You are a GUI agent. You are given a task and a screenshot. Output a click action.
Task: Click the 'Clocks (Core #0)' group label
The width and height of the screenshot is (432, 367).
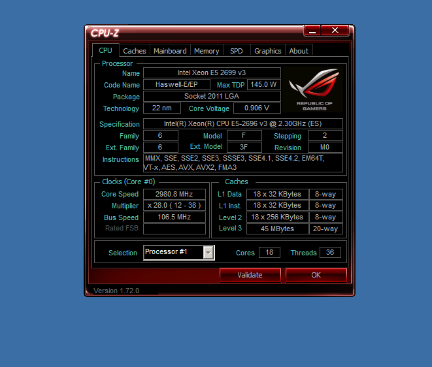(x=129, y=182)
